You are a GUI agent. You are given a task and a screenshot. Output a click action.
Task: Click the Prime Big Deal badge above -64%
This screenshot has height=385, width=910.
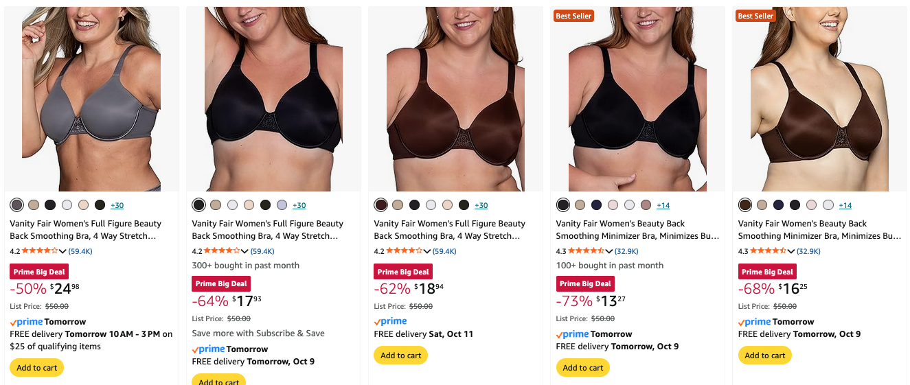click(x=220, y=284)
